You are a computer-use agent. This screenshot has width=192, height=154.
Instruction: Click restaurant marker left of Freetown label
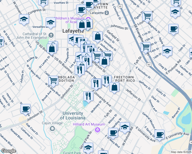[x=107, y=80]
